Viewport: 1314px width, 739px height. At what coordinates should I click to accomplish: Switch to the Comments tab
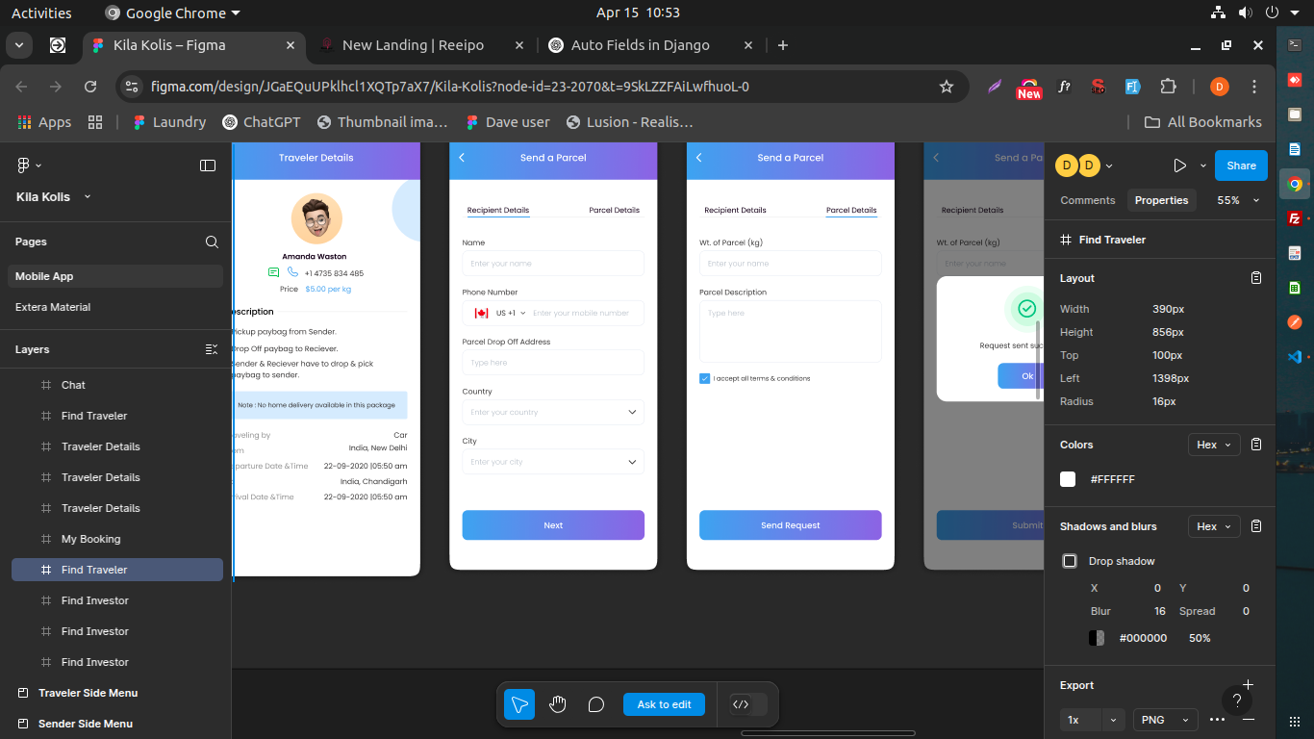point(1087,200)
